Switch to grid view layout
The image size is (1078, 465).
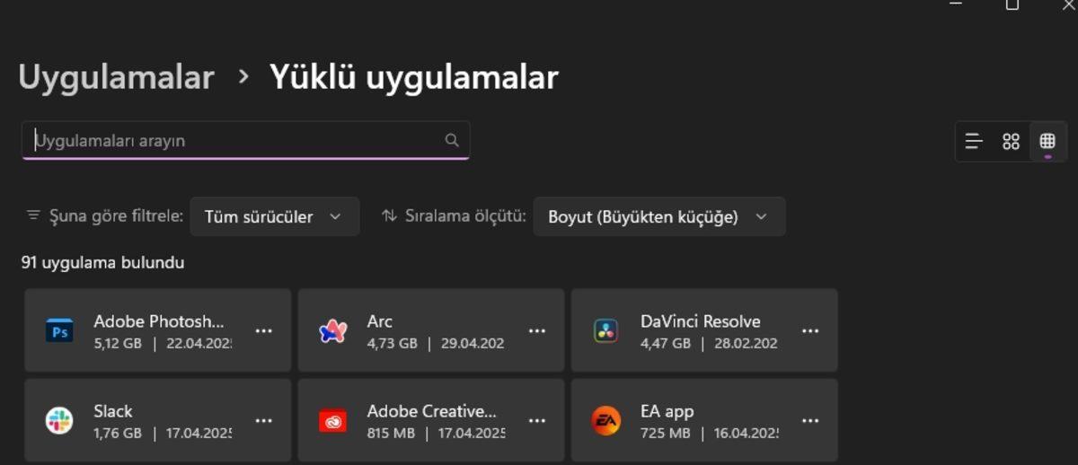1012,141
